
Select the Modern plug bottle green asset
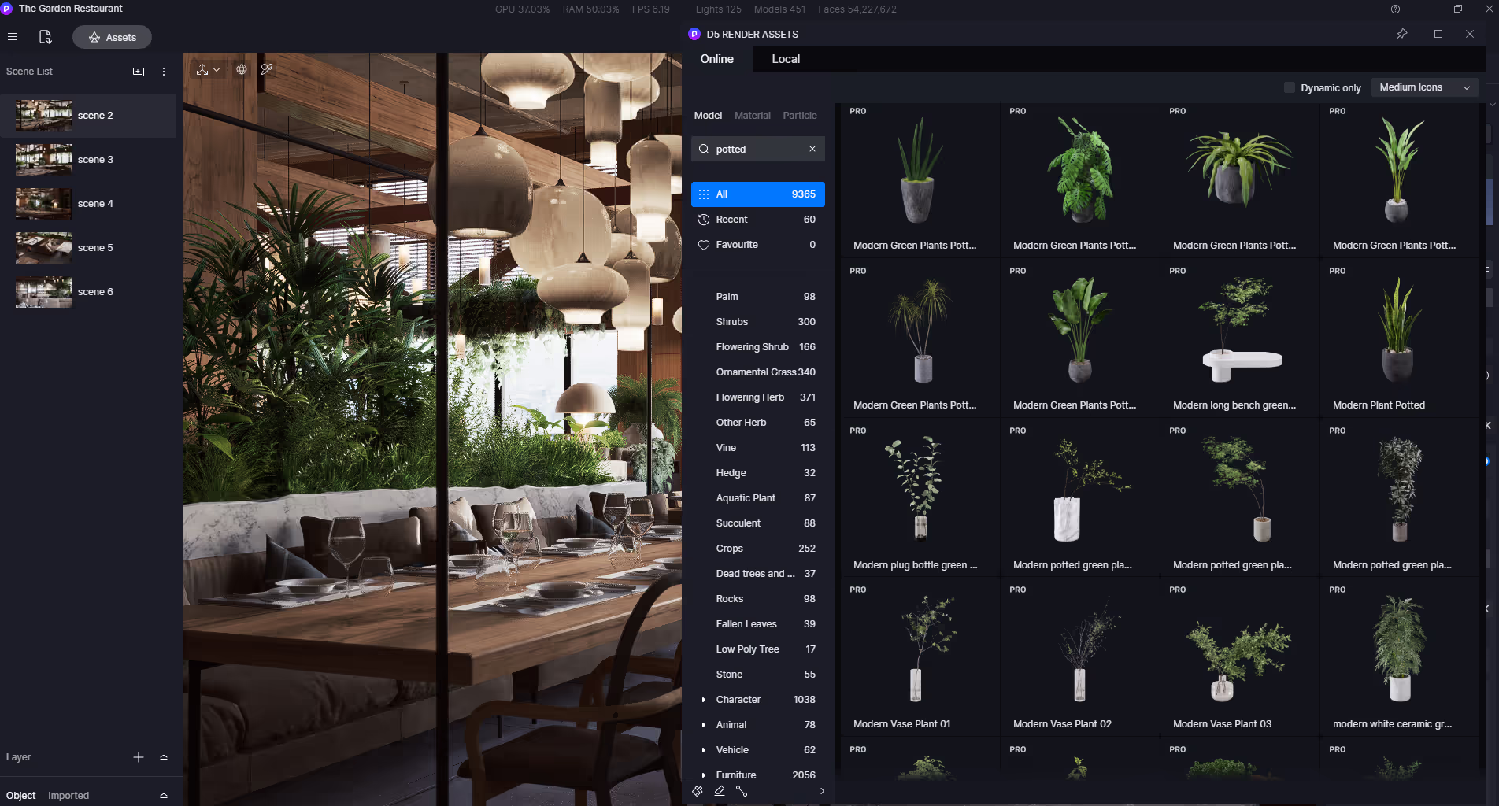tap(920, 498)
